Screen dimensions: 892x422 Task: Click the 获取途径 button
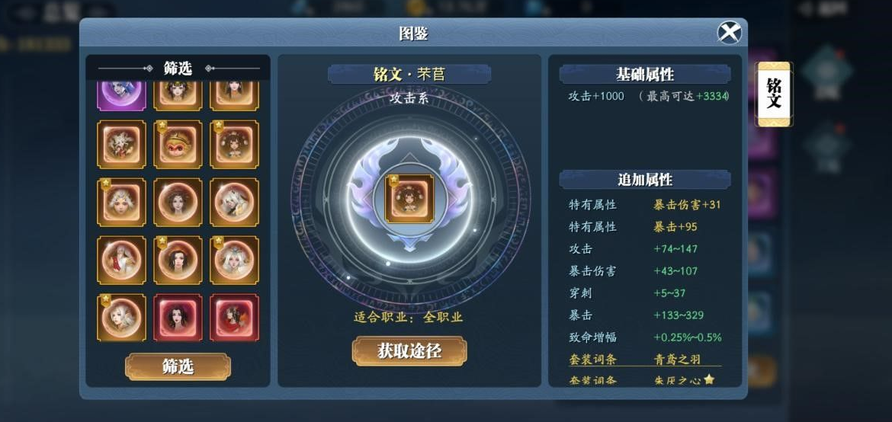(x=409, y=351)
